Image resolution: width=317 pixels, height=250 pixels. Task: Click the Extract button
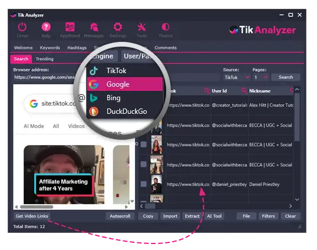tap(192, 216)
